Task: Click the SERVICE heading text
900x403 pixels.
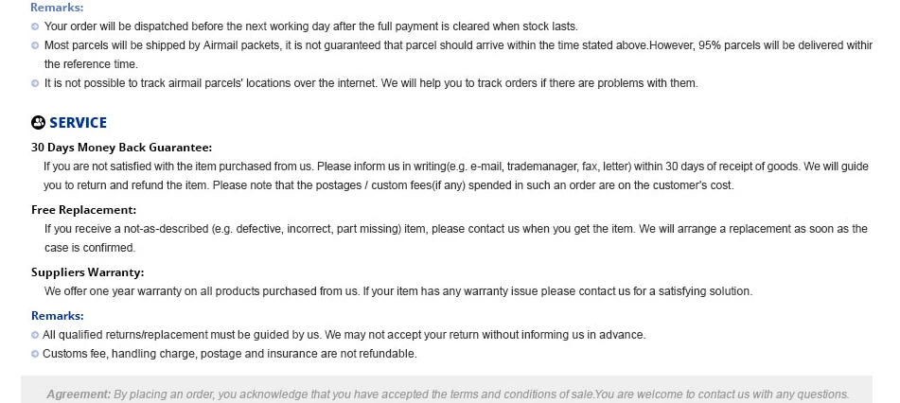Action: pyautogui.click(x=78, y=123)
